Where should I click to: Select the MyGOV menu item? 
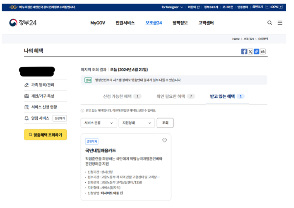pyautogui.click(x=99, y=23)
